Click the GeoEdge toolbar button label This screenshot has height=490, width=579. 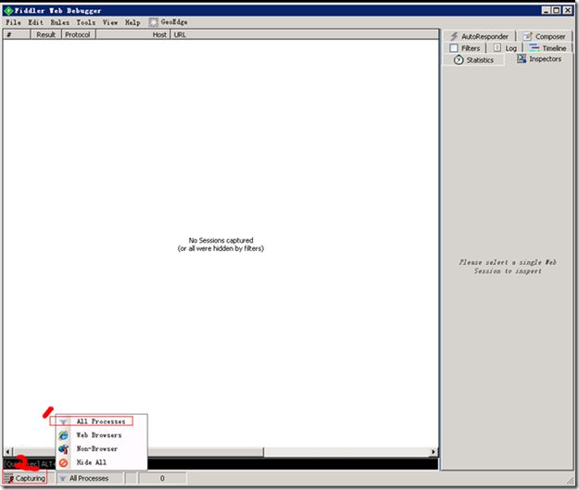[174, 22]
